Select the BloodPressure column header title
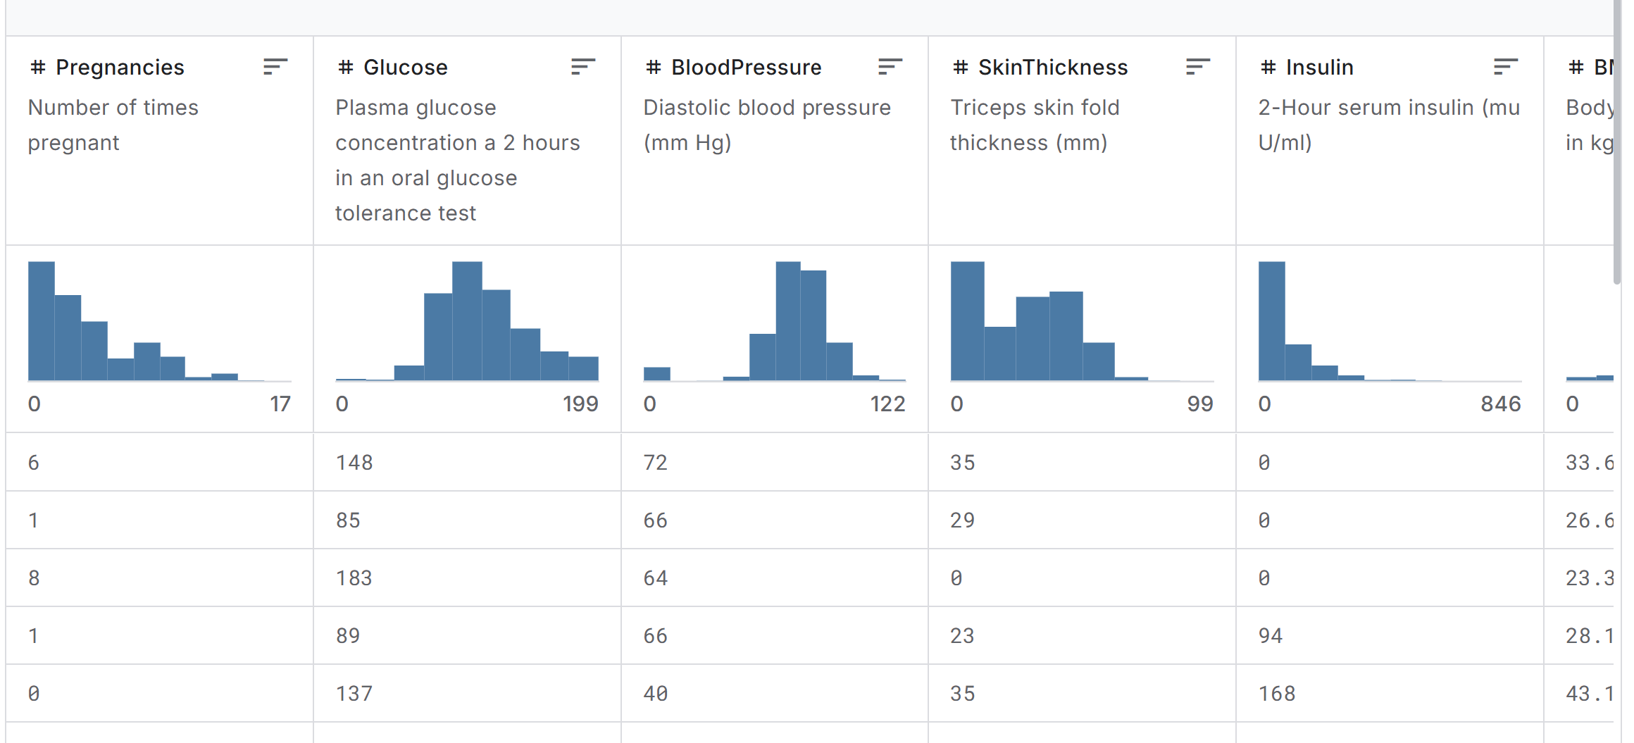 746,68
